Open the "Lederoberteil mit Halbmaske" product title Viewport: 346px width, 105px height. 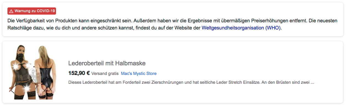(x=107, y=63)
